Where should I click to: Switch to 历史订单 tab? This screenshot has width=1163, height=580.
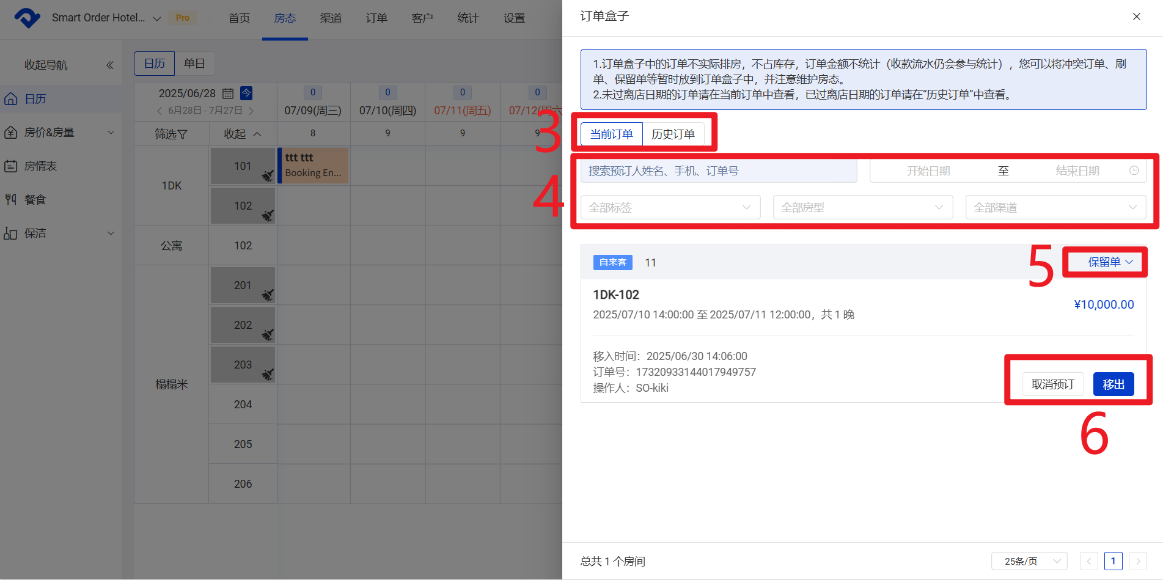tap(673, 134)
